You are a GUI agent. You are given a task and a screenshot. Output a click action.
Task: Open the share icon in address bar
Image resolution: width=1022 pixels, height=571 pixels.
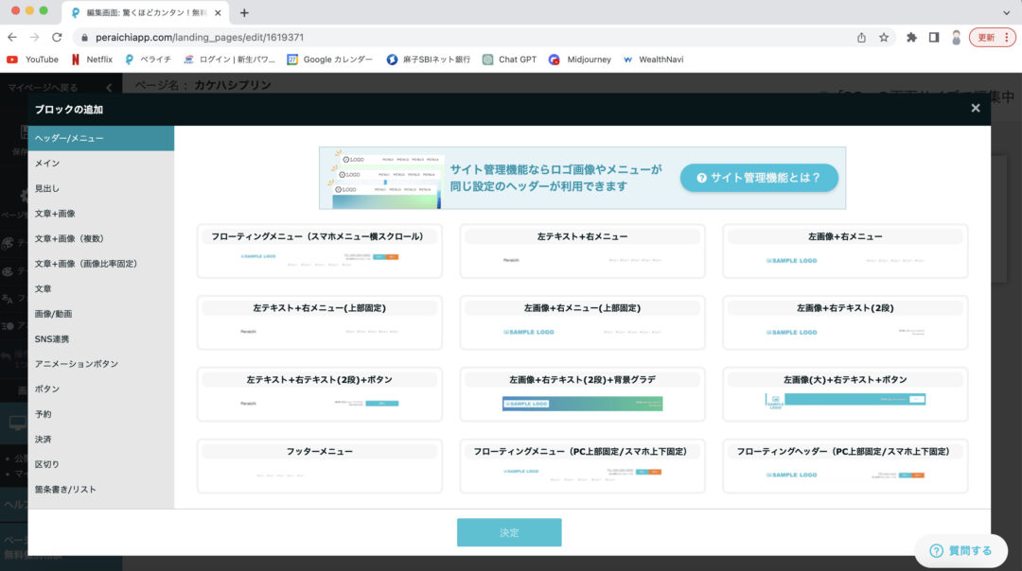pyautogui.click(x=861, y=38)
